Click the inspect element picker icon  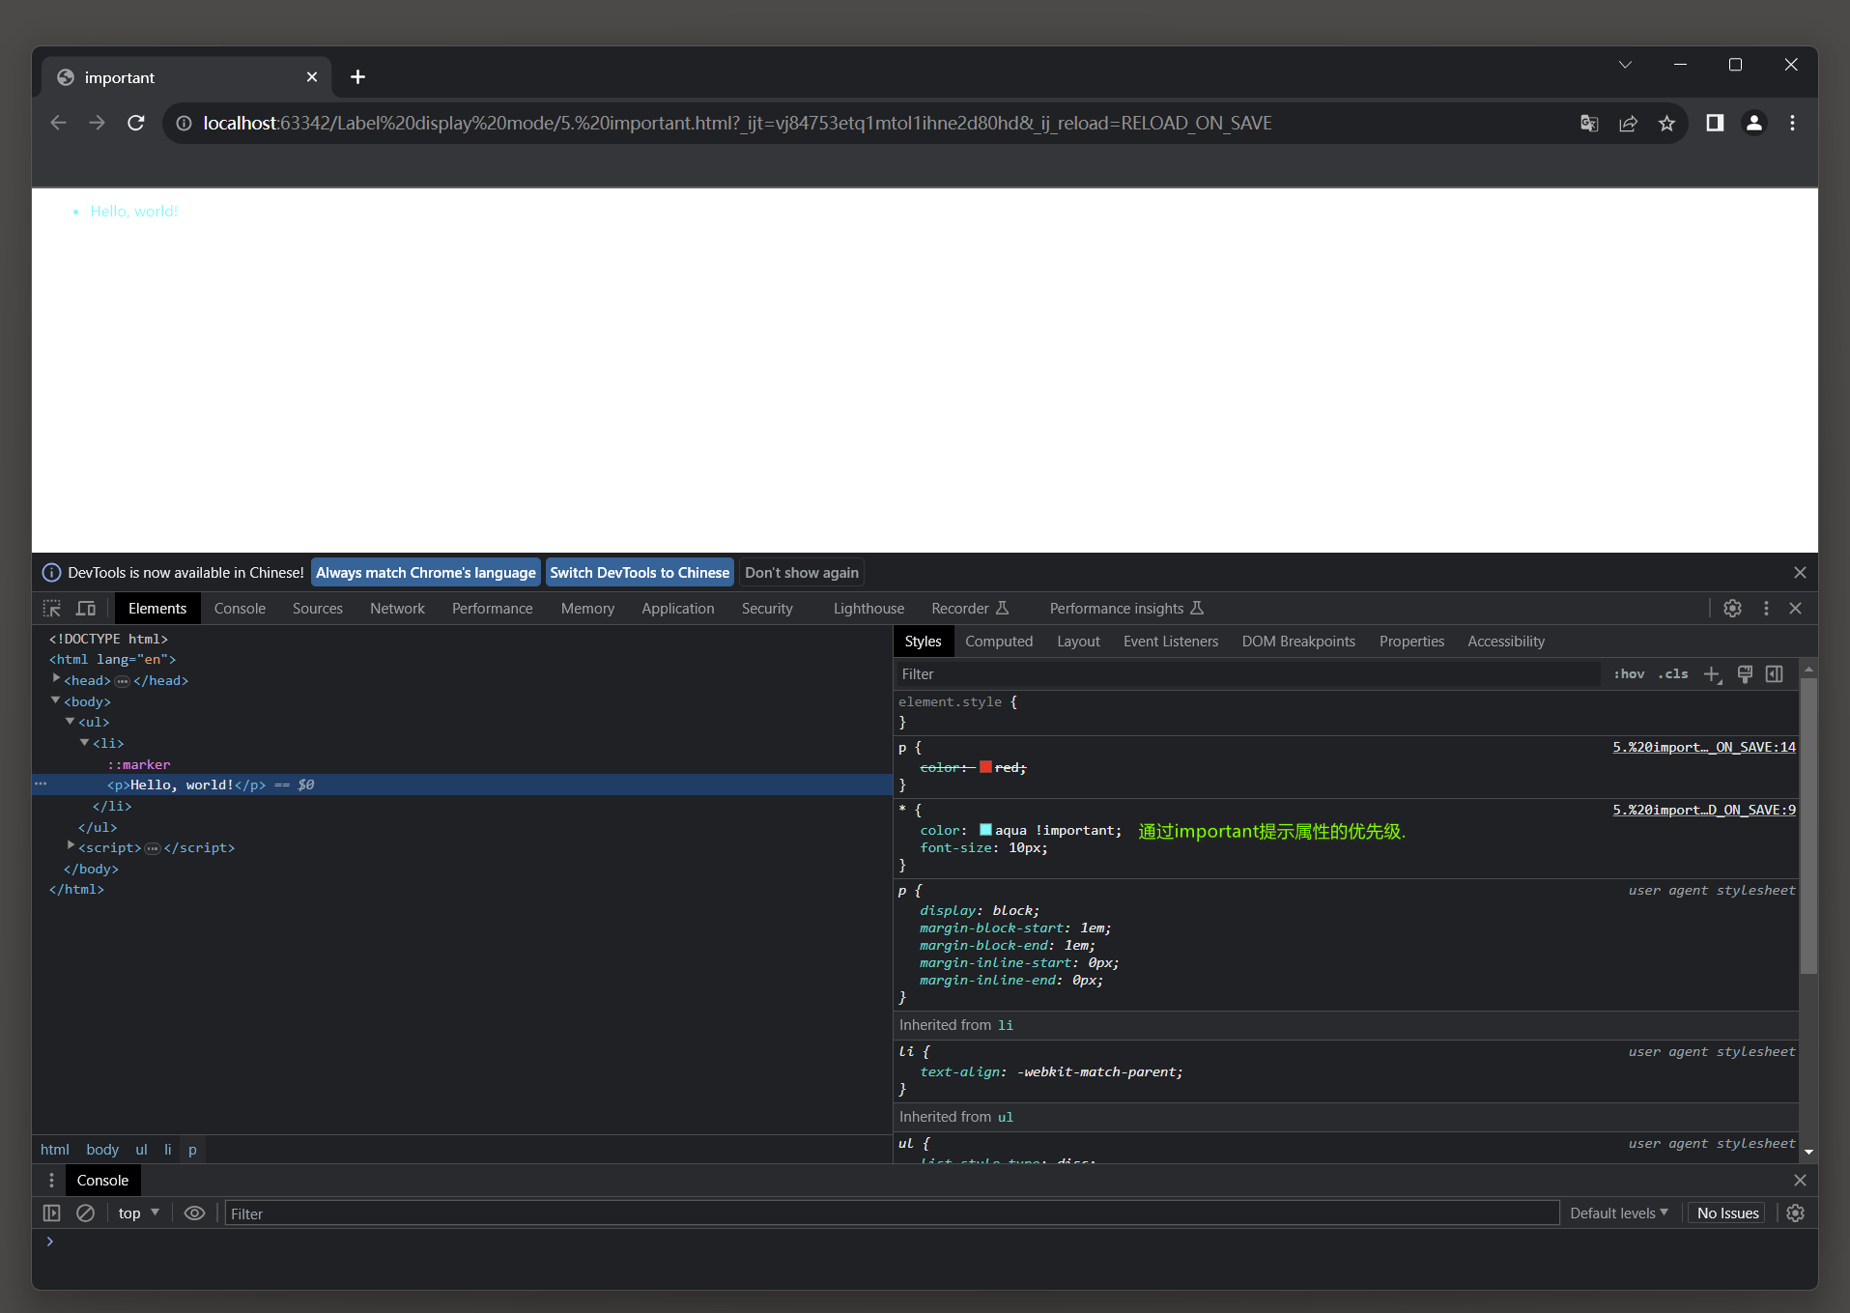pyautogui.click(x=52, y=609)
